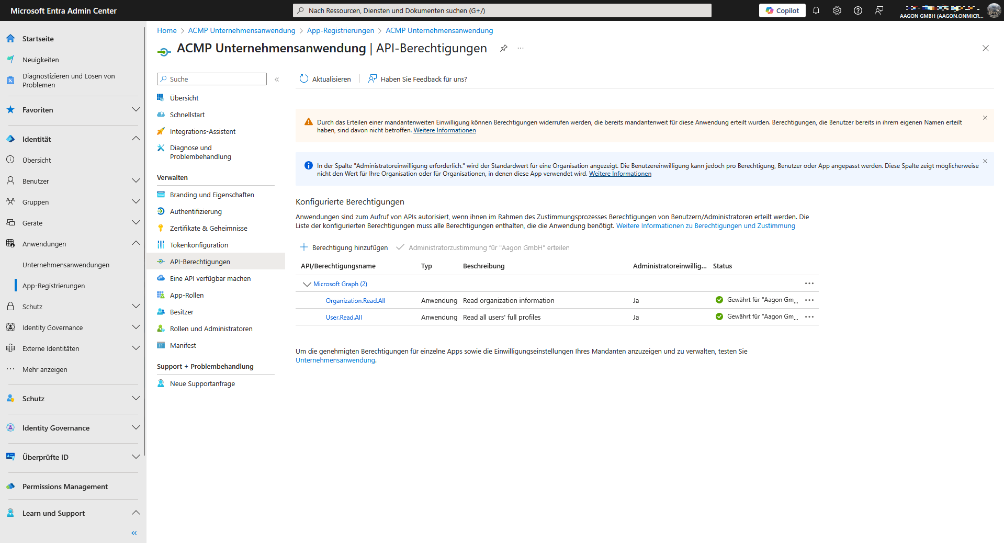Image resolution: width=1004 pixels, height=543 pixels.
Task: Collapse the Identität section
Action: [x=136, y=139]
